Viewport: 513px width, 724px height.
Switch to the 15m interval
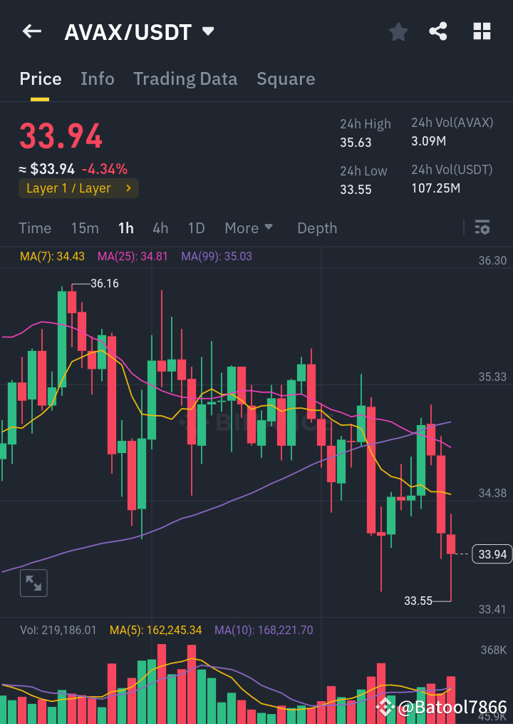85,228
